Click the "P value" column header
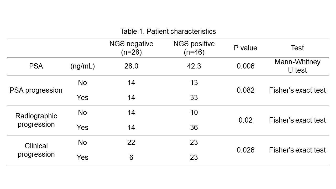This screenshot has height=189, width=336. tap(245, 48)
